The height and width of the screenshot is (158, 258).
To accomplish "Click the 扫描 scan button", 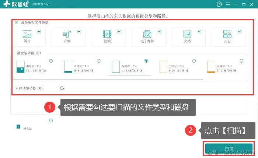I will click(229, 148).
